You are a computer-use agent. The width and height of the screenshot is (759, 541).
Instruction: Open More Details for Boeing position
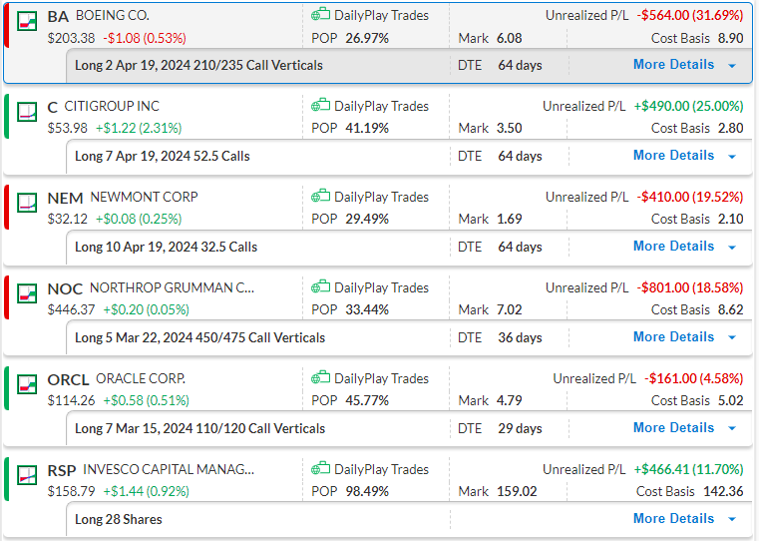(x=673, y=65)
